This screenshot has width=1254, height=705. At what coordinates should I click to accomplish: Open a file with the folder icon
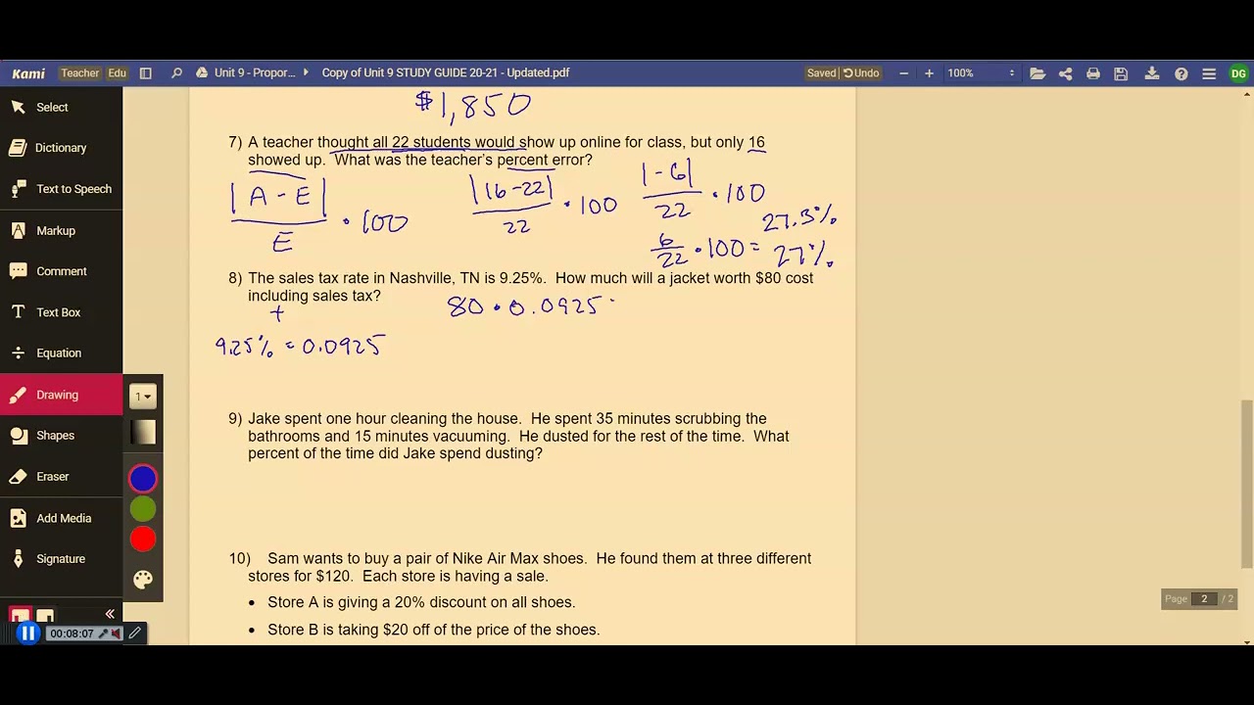click(x=1037, y=73)
